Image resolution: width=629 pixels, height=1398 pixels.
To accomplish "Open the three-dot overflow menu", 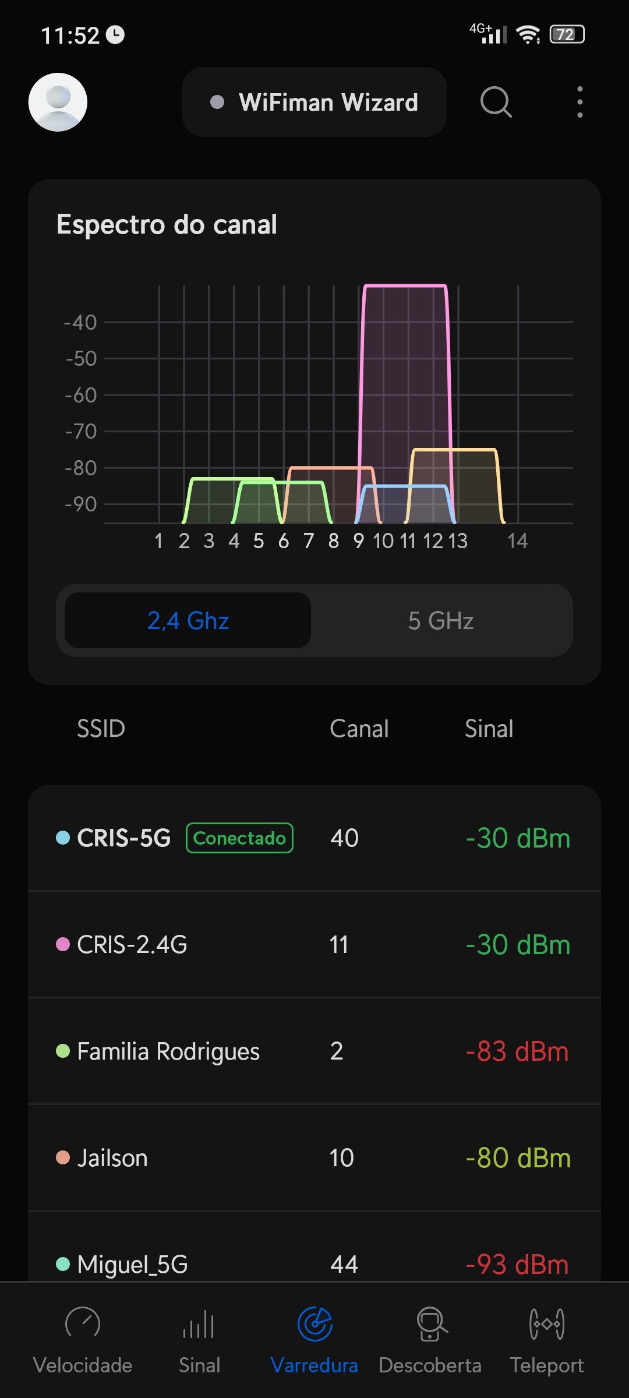I will coord(579,102).
